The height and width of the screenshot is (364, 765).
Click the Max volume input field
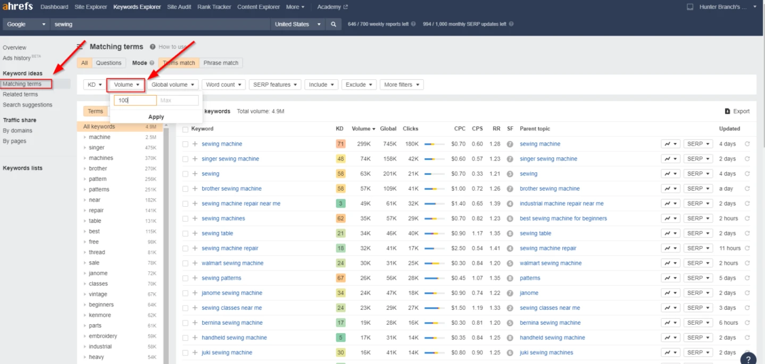(178, 100)
